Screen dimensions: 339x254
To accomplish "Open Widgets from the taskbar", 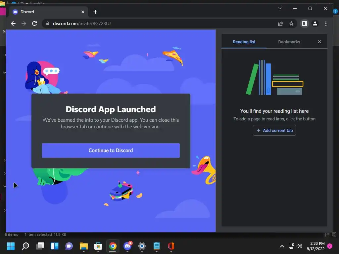I will [55, 246].
